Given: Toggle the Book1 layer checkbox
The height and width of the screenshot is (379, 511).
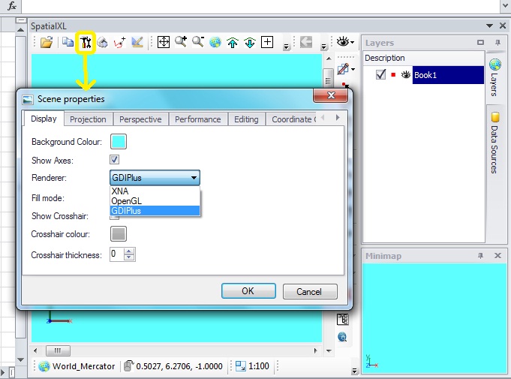Looking at the screenshot, I should click(x=381, y=75).
